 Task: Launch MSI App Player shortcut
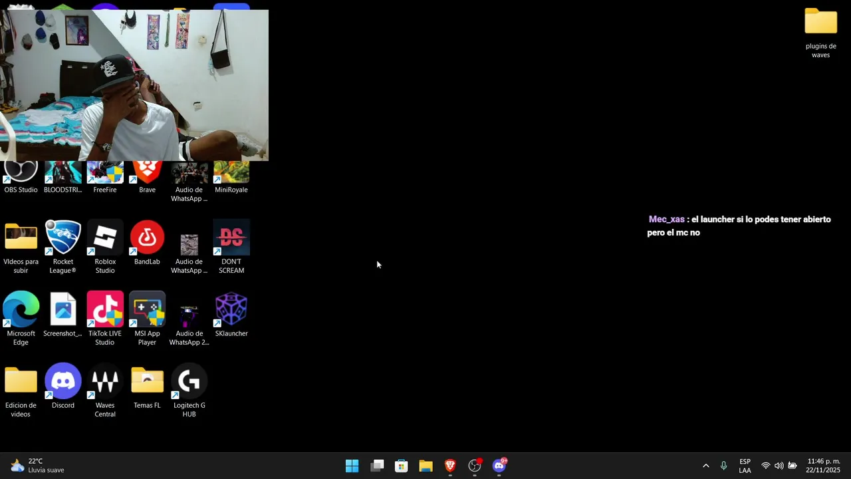(x=147, y=319)
